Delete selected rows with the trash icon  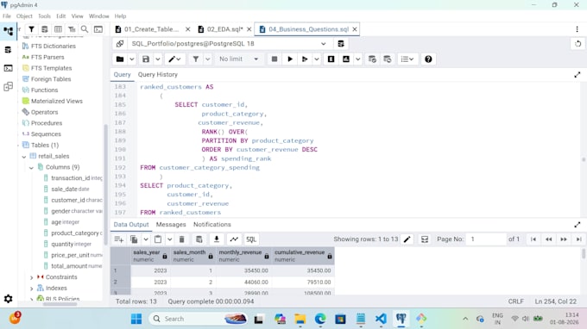182,239
